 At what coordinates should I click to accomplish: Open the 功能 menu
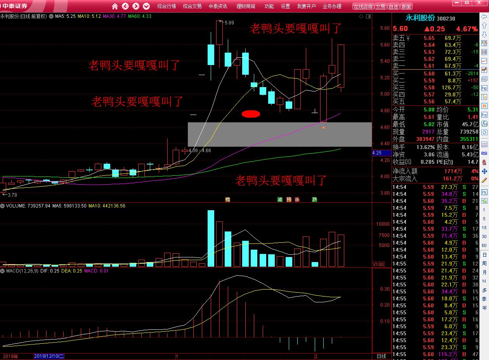tap(269, 6)
